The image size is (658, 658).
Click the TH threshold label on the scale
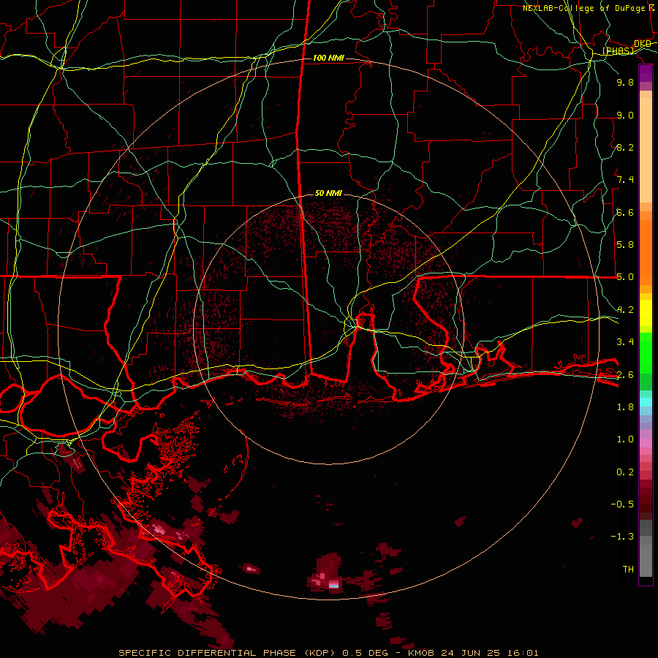[628, 570]
